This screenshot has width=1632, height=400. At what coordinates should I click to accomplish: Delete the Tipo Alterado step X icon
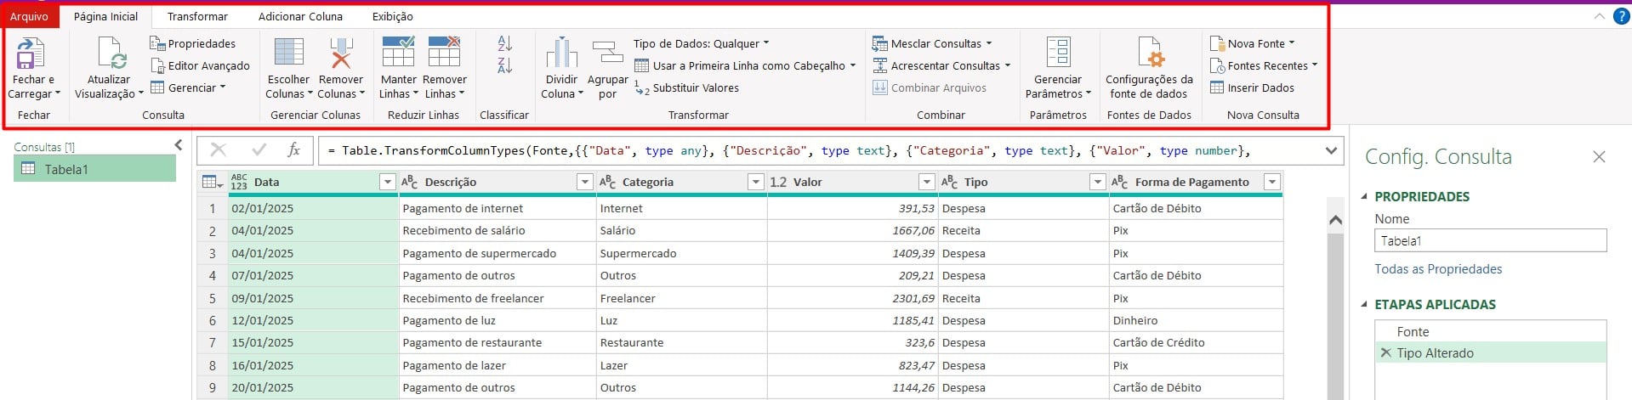tap(1385, 352)
